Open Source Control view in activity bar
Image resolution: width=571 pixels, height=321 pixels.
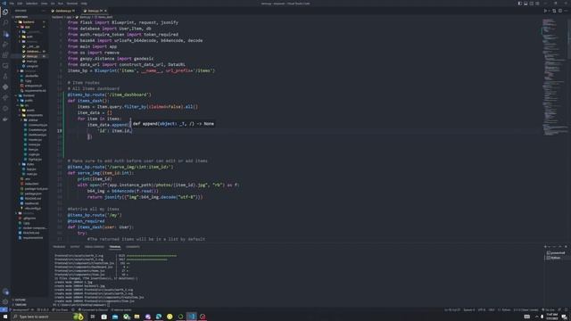[5, 34]
